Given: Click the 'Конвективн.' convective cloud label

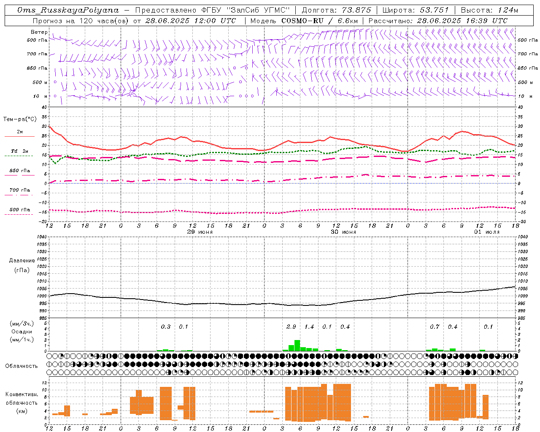Looking at the screenshot, I should (x=22, y=394).
